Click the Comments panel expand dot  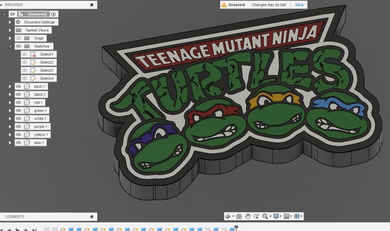pos(92,216)
